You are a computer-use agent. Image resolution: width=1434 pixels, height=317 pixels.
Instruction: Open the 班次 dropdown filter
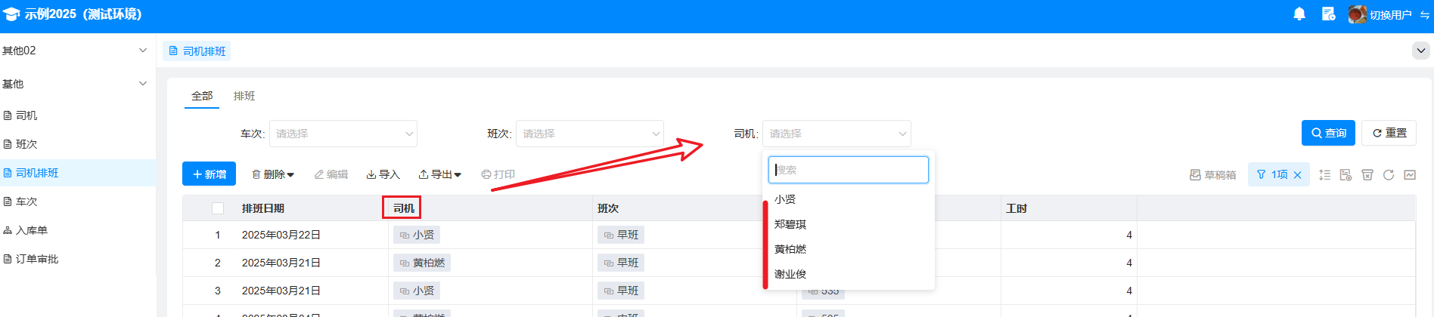tap(589, 134)
